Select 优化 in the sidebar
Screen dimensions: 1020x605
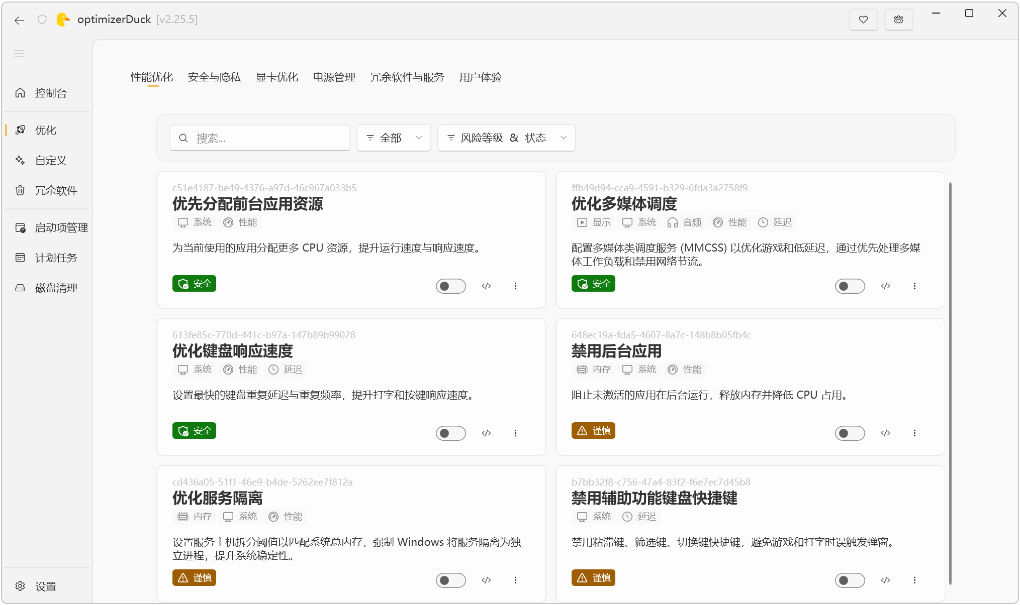pos(47,130)
